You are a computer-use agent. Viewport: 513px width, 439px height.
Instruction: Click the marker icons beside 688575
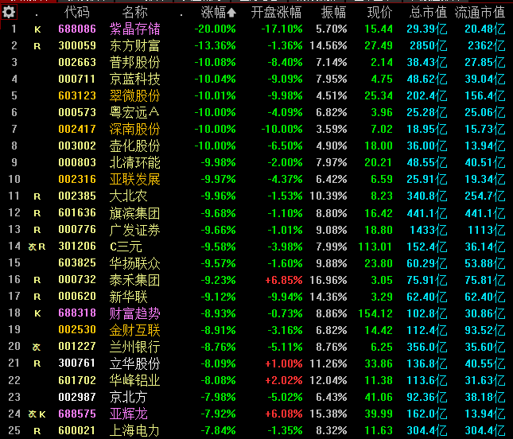(x=37, y=414)
